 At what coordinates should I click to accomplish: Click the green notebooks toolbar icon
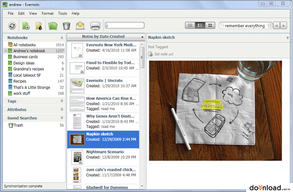click(53, 26)
